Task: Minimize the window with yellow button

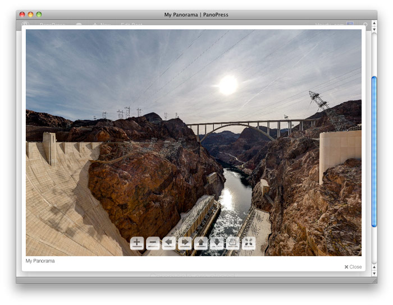Action: (30, 15)
